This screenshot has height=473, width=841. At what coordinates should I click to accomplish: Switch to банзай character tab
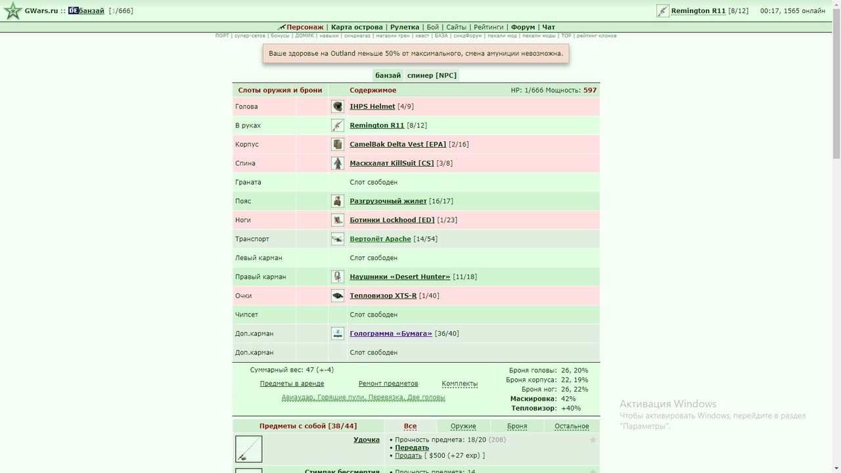tap(388, 76)
